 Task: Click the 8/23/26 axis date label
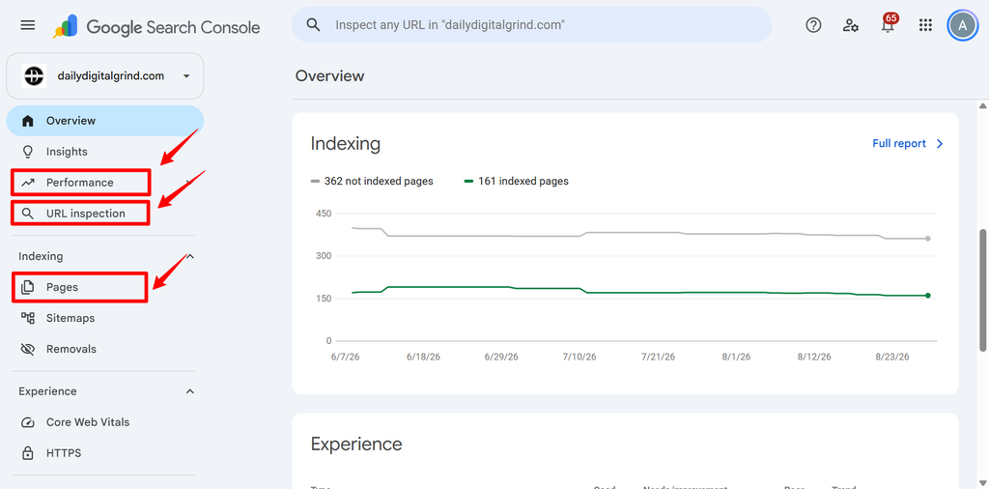pos(891,358)
